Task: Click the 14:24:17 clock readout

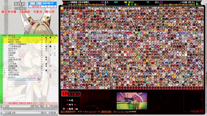Action: point(197,111)
